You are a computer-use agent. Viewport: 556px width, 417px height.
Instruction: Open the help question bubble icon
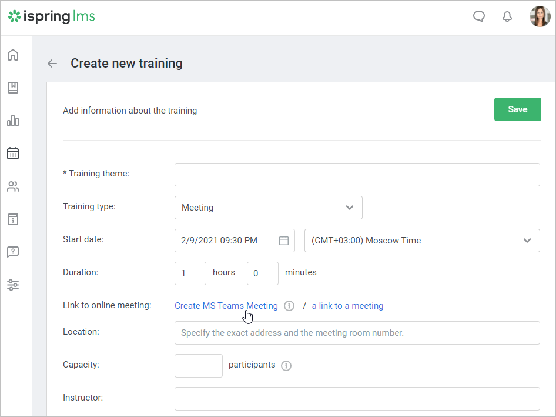13,252
